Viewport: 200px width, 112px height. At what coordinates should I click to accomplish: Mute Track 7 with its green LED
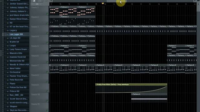click(47, 72)
